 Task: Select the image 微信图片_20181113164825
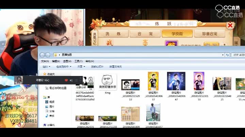point(222,84)
